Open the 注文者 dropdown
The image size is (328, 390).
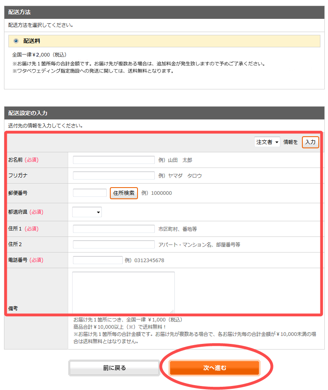coord(267,142)
